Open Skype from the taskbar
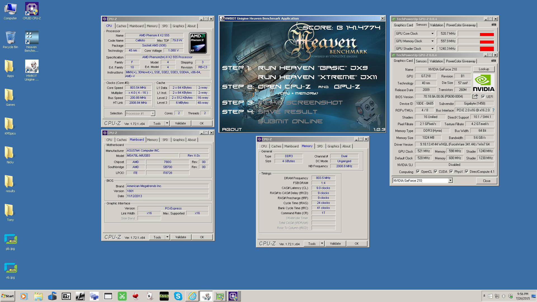This screenshot has height=302, width=537. tap(178, 296)
